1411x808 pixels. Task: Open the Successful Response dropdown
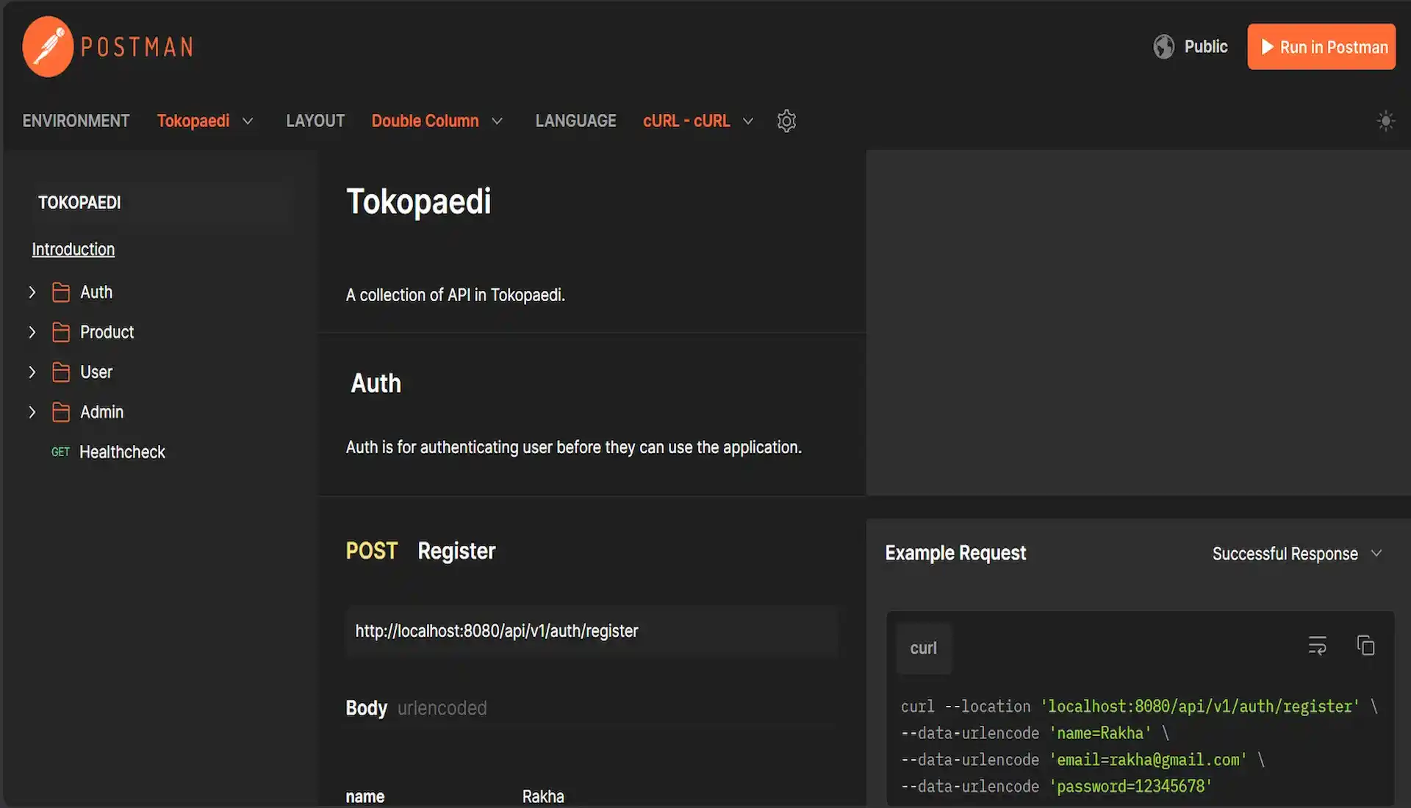pyautogui.click(x=1298, y=553)
